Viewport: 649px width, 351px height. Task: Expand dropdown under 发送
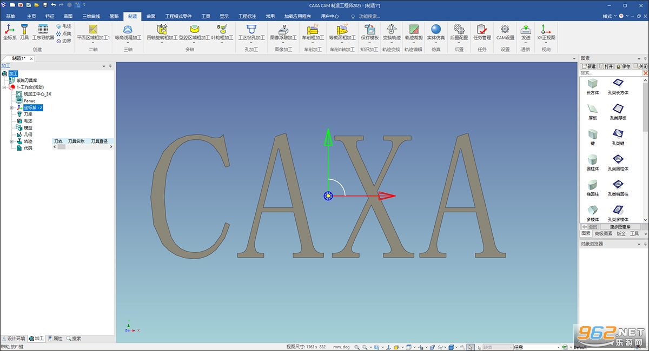526,43
